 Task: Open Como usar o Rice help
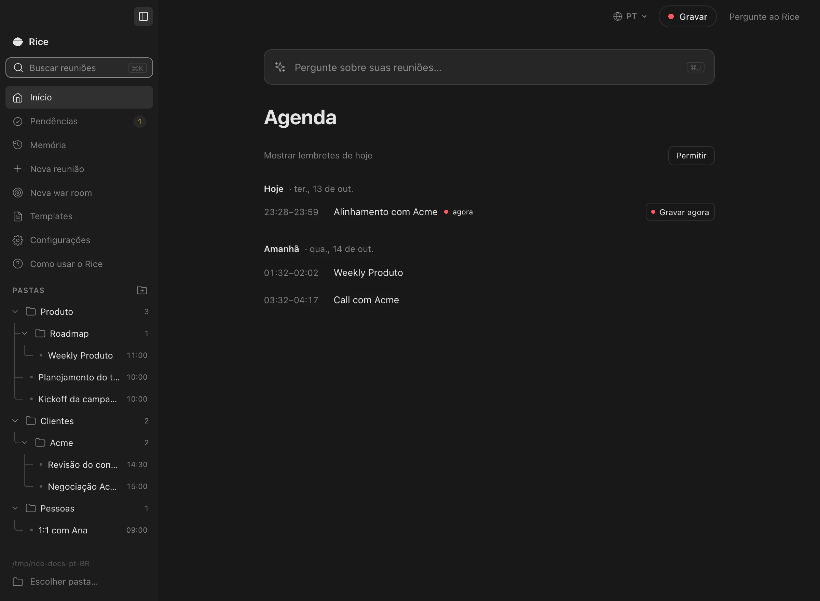(79, 264)
